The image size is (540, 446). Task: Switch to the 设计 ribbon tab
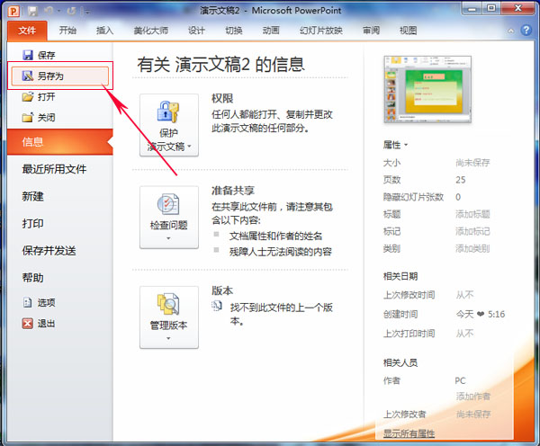tap(196, 31)
